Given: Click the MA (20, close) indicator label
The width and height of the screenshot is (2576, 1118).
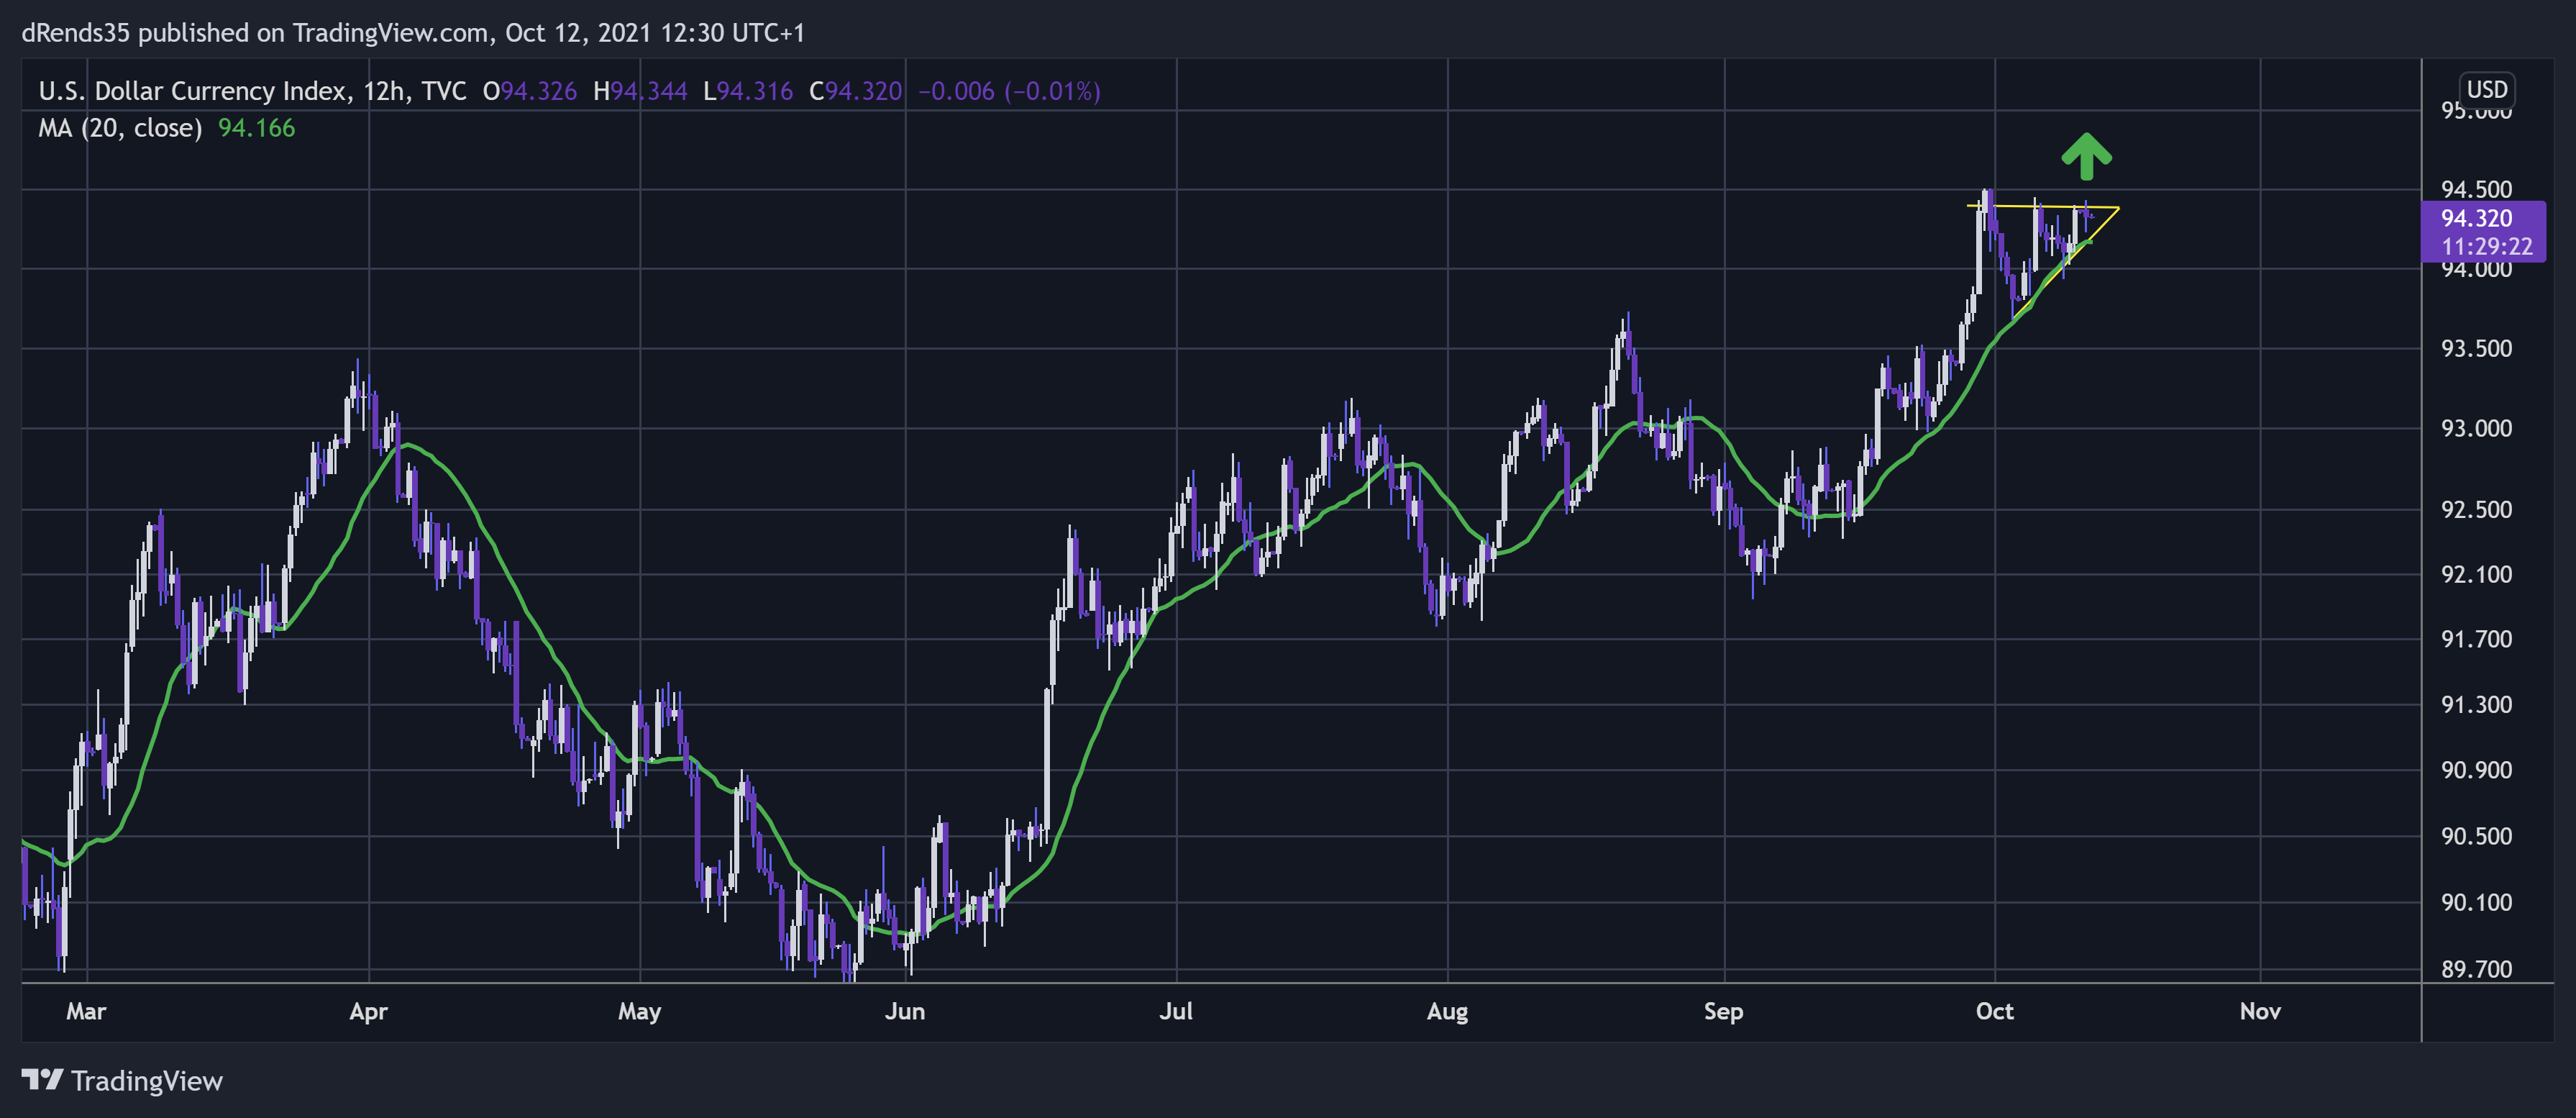Looking at the screenshot, I should 120,128.
